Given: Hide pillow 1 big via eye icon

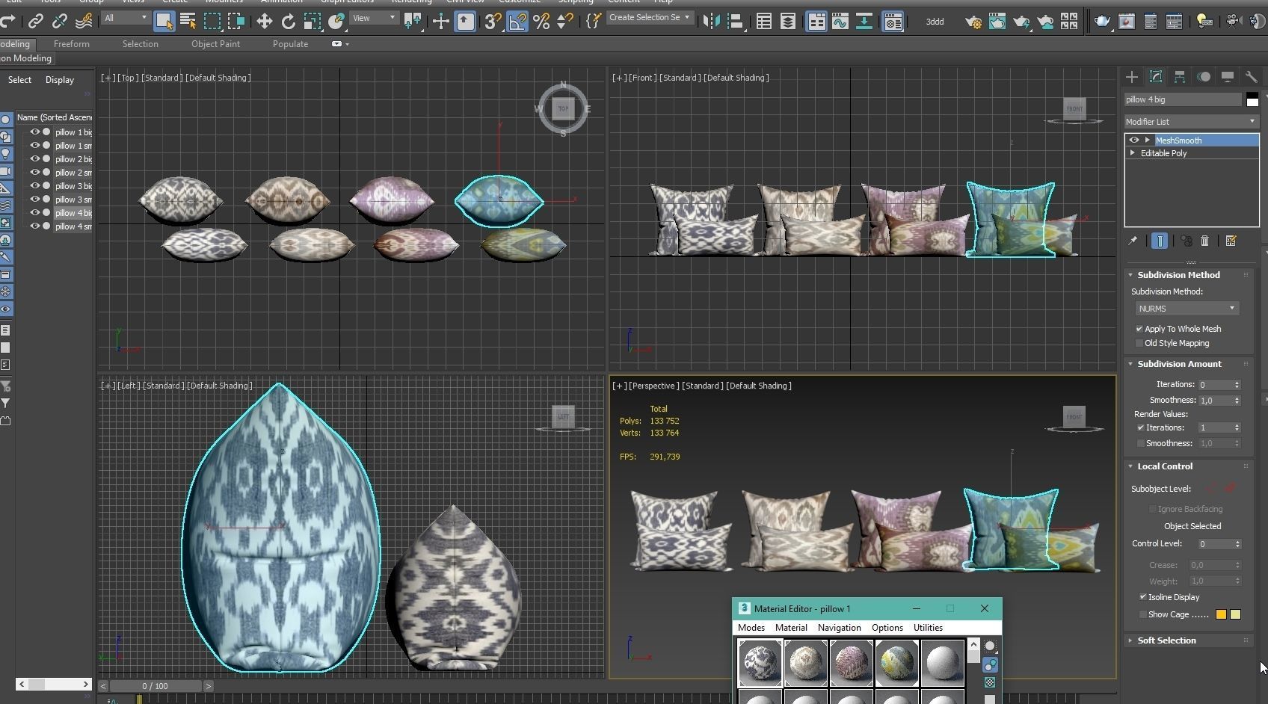Looking at the screenshot, I should click(x=34, y=132).
